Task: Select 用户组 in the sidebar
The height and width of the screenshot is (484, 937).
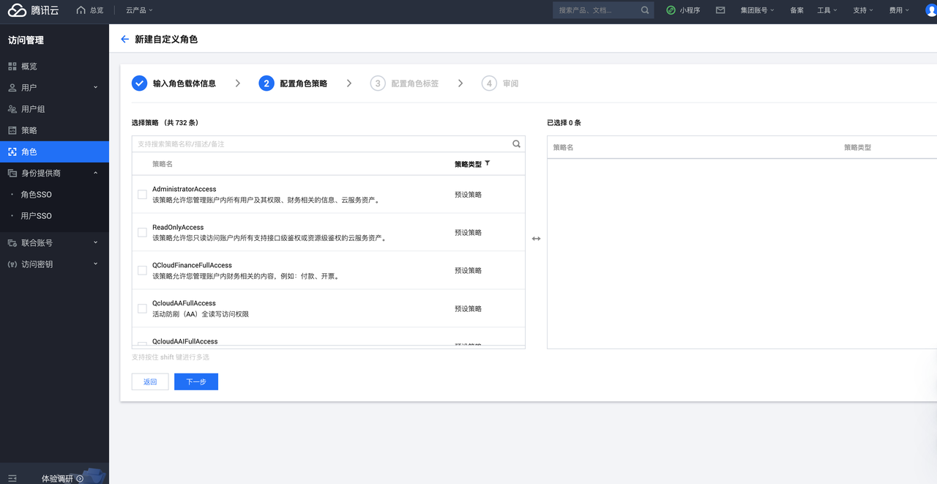Action: tap(54, 109)
